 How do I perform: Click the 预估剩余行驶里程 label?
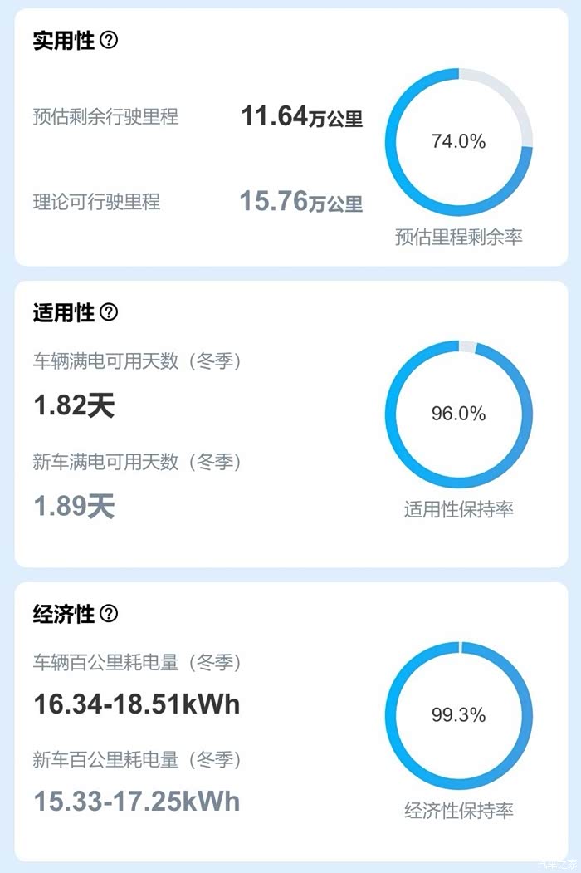click(105, 116)
